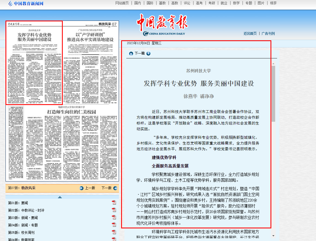Open the 专题 section
This screenshot has height=241, width=316.
point(249,3)
